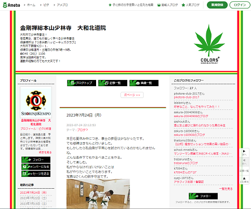Click the green 新規登録 button
Viewport: 251px width, 209px height.
pyautogui.click(x=217, y=5)
